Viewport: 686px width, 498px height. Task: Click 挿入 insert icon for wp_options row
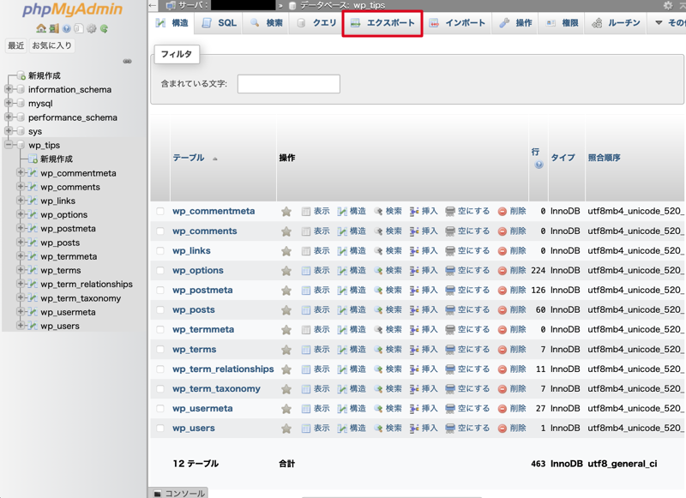(x=414, y=271)
